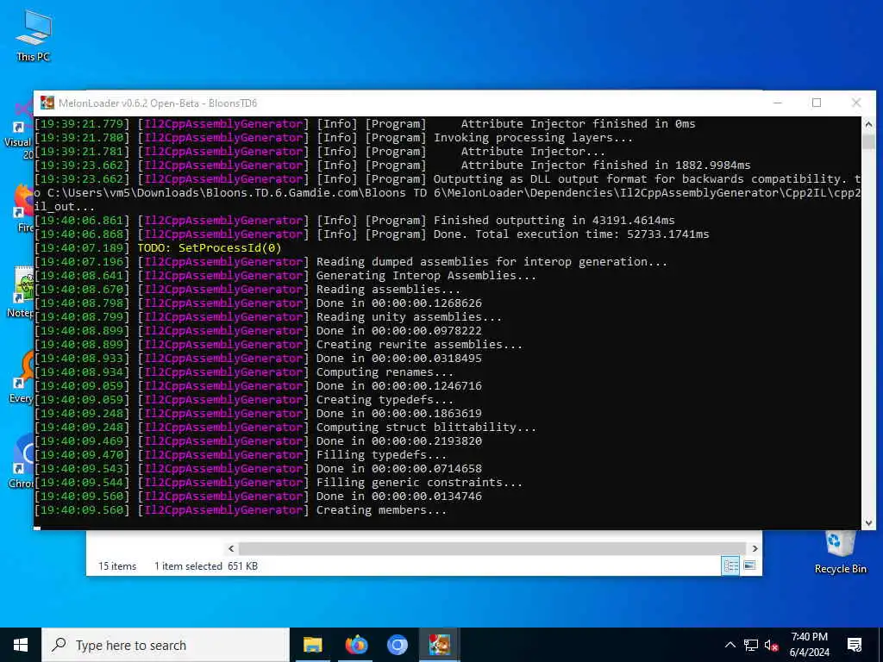Click the 'TODO: SetProcessId(0)' console line
This screenshot has width=883, height=662.
click(210, 247)
